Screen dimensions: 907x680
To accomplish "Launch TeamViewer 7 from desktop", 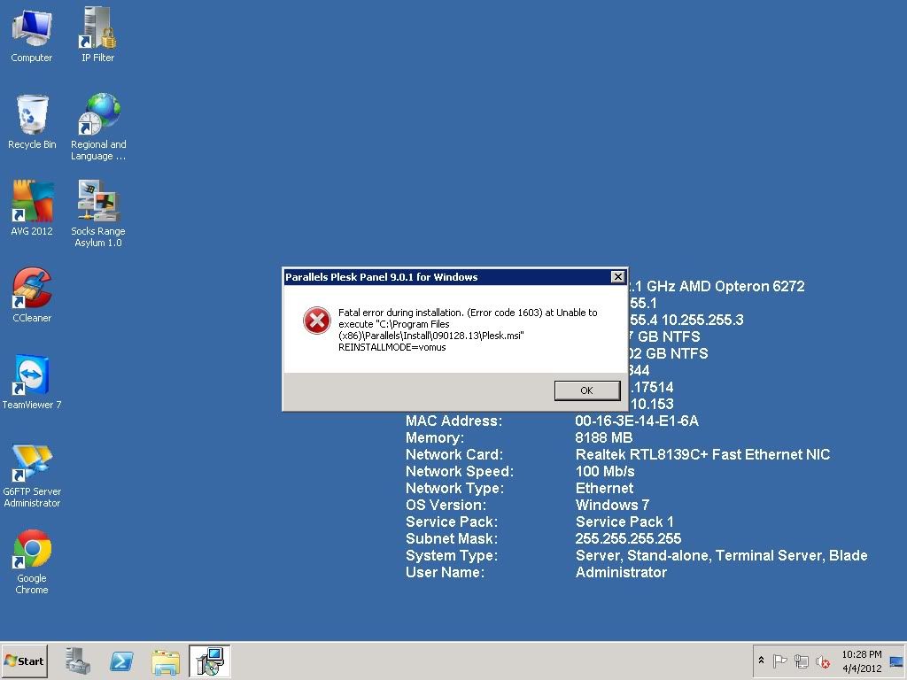I will pyautogui.click(x=32, y=382).
